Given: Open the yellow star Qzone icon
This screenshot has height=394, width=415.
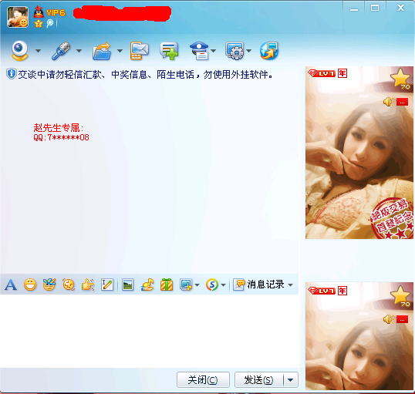Looking at the screenshot, I should coord(39,24).
